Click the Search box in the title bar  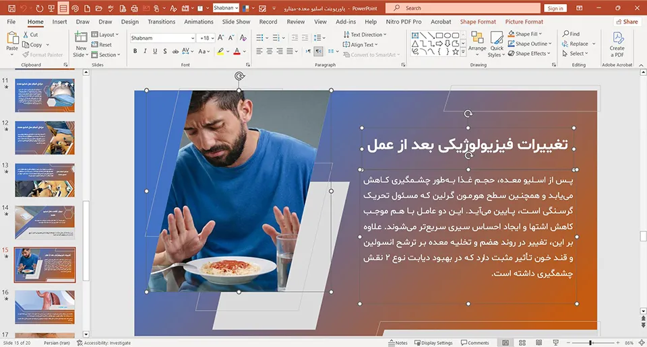point(462,8)
